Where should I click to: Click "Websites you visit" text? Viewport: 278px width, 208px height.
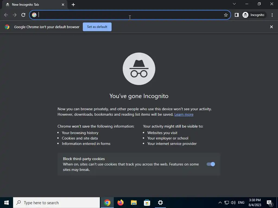pos(162,133)
